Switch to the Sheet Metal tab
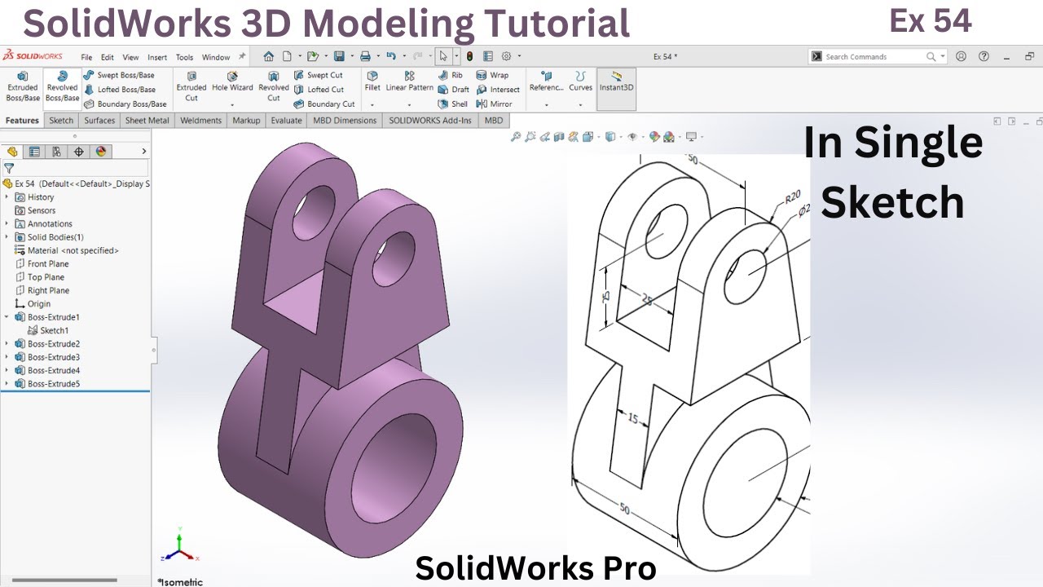This screenshot has width=1043, height=587. click(x=147, y=121)
